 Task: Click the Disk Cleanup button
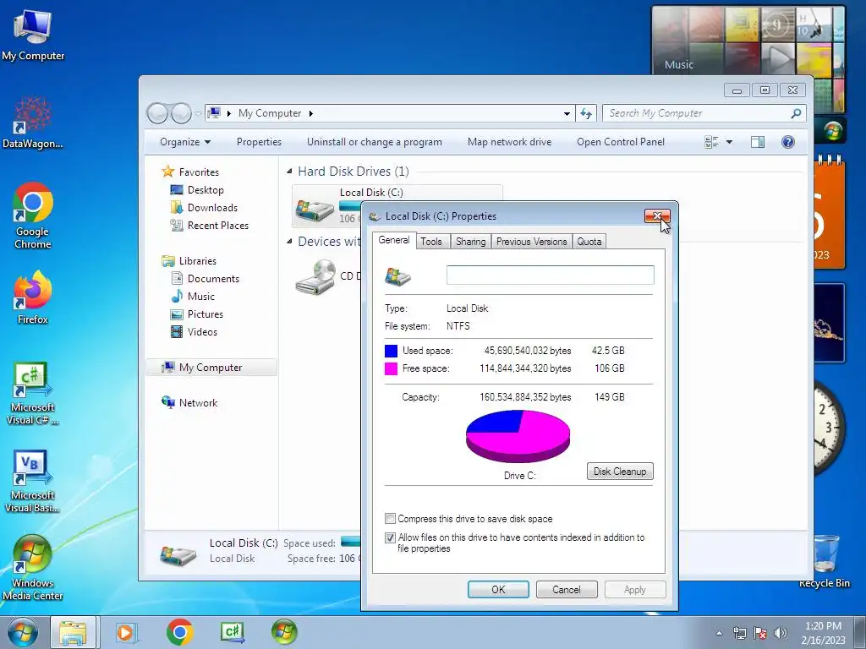click(x=620, y=472)
